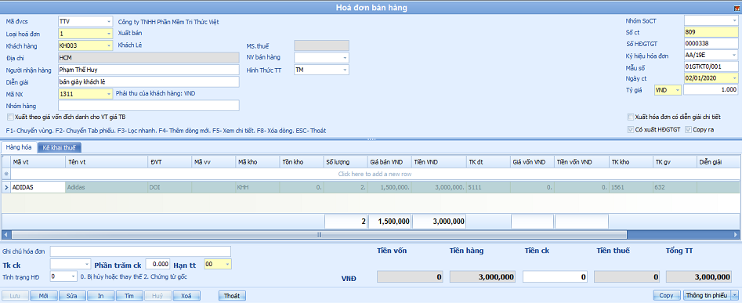This screenshot has height=303, width=742.
Task: Toggle 'Xuất theo giá vốn đích danh' checkbox
Action: [11, 117]
